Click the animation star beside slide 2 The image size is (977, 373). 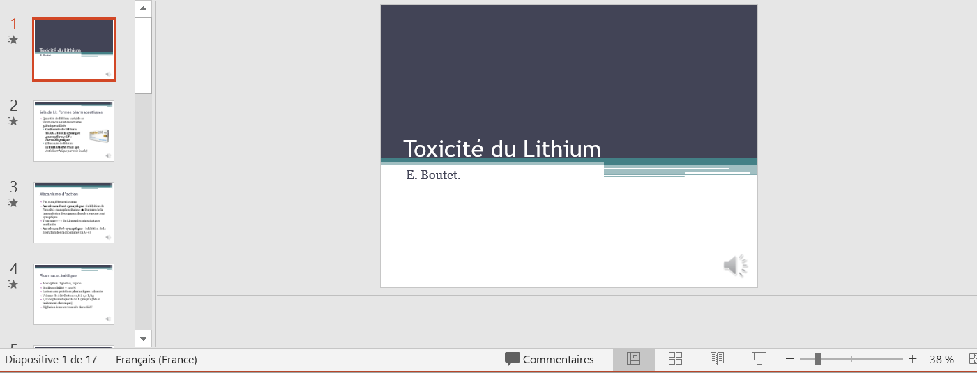[x=13, y=121]
